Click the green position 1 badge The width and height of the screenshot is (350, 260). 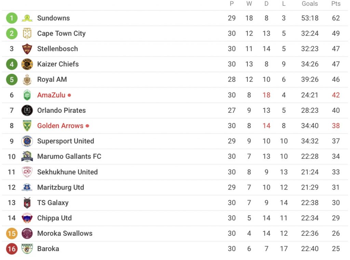pyautogui.click(x=12, y=18)
